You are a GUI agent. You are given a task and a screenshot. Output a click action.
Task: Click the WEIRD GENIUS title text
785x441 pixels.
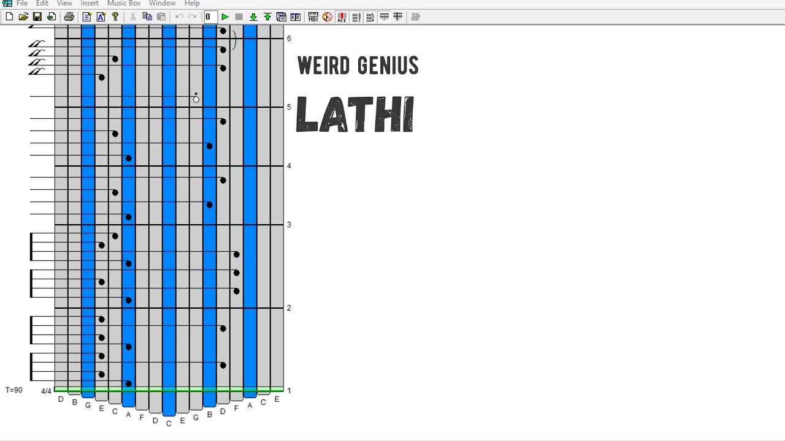coord(358,66)
